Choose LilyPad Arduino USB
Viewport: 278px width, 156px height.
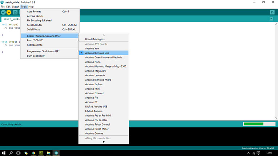pos(104,107)
